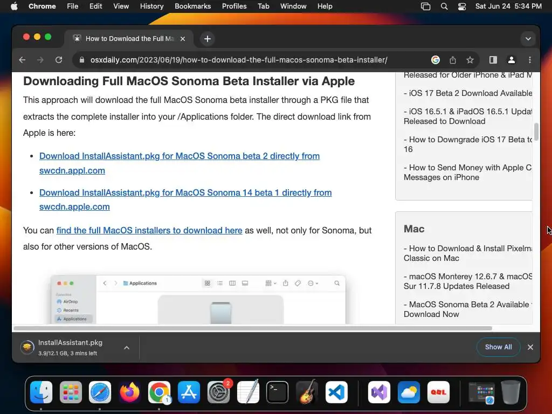This screenshot has height=414, width=552.
Task: Open Stage Manager menu bar icon
Action: tap(426, 6)
